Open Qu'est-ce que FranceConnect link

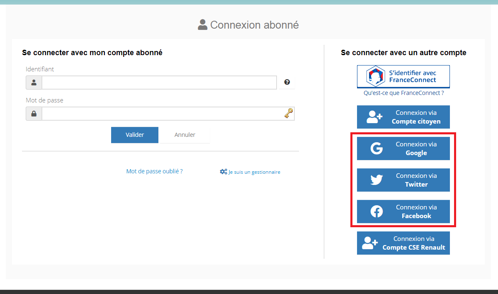point(403,93)
